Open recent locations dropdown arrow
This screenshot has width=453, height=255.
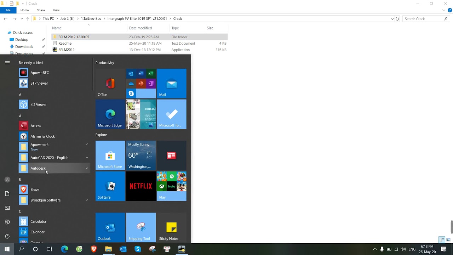pyautogui.click(x=22, y=19)
